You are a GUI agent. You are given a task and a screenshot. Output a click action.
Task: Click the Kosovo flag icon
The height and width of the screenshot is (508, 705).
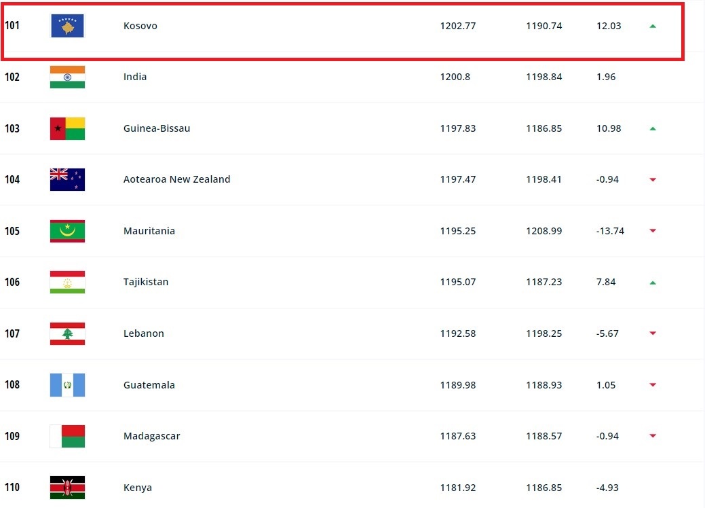tap(67, 26)
